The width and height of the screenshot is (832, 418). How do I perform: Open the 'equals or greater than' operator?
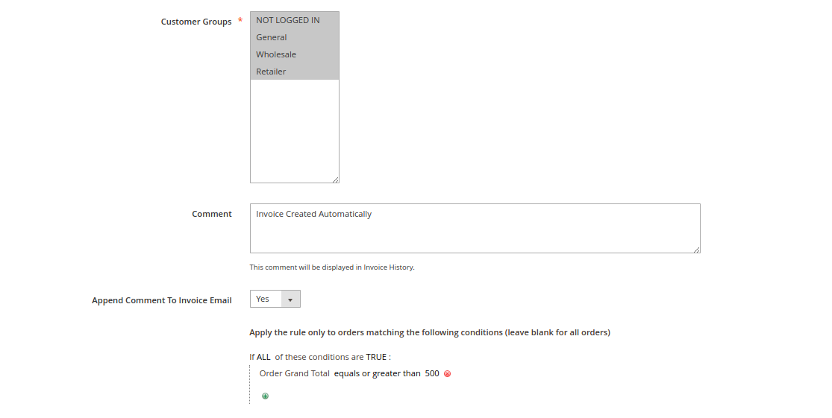(377, 373)
